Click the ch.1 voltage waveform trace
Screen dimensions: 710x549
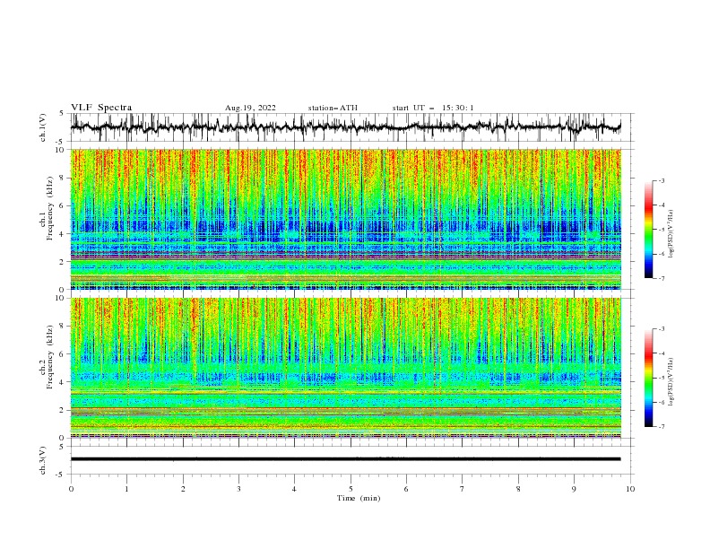(x=345, y=127)
